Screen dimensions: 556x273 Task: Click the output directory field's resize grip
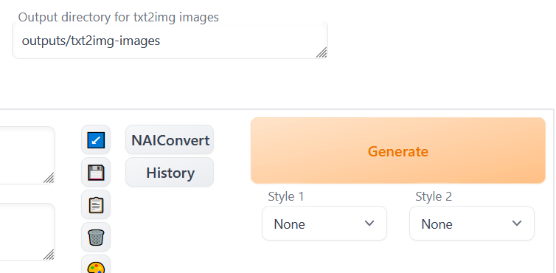coord(322,52)
